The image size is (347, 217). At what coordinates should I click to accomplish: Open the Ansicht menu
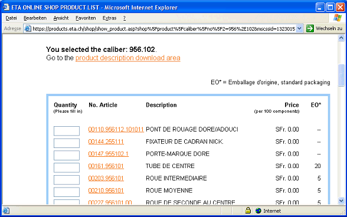[61, 18]
